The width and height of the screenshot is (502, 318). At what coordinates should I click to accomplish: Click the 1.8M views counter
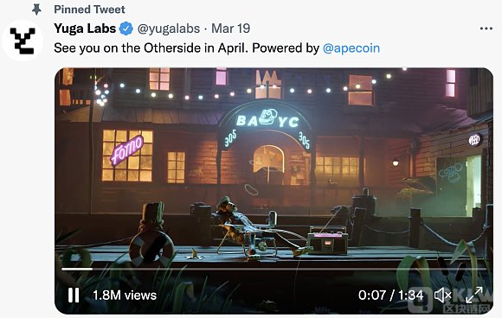click(x=125, y=295)
